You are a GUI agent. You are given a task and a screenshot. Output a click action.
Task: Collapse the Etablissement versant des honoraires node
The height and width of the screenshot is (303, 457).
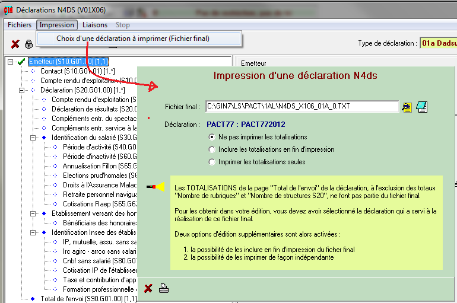[33, 213]
